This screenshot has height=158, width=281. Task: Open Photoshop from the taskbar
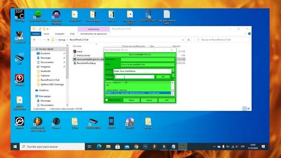tap(145, 147)
